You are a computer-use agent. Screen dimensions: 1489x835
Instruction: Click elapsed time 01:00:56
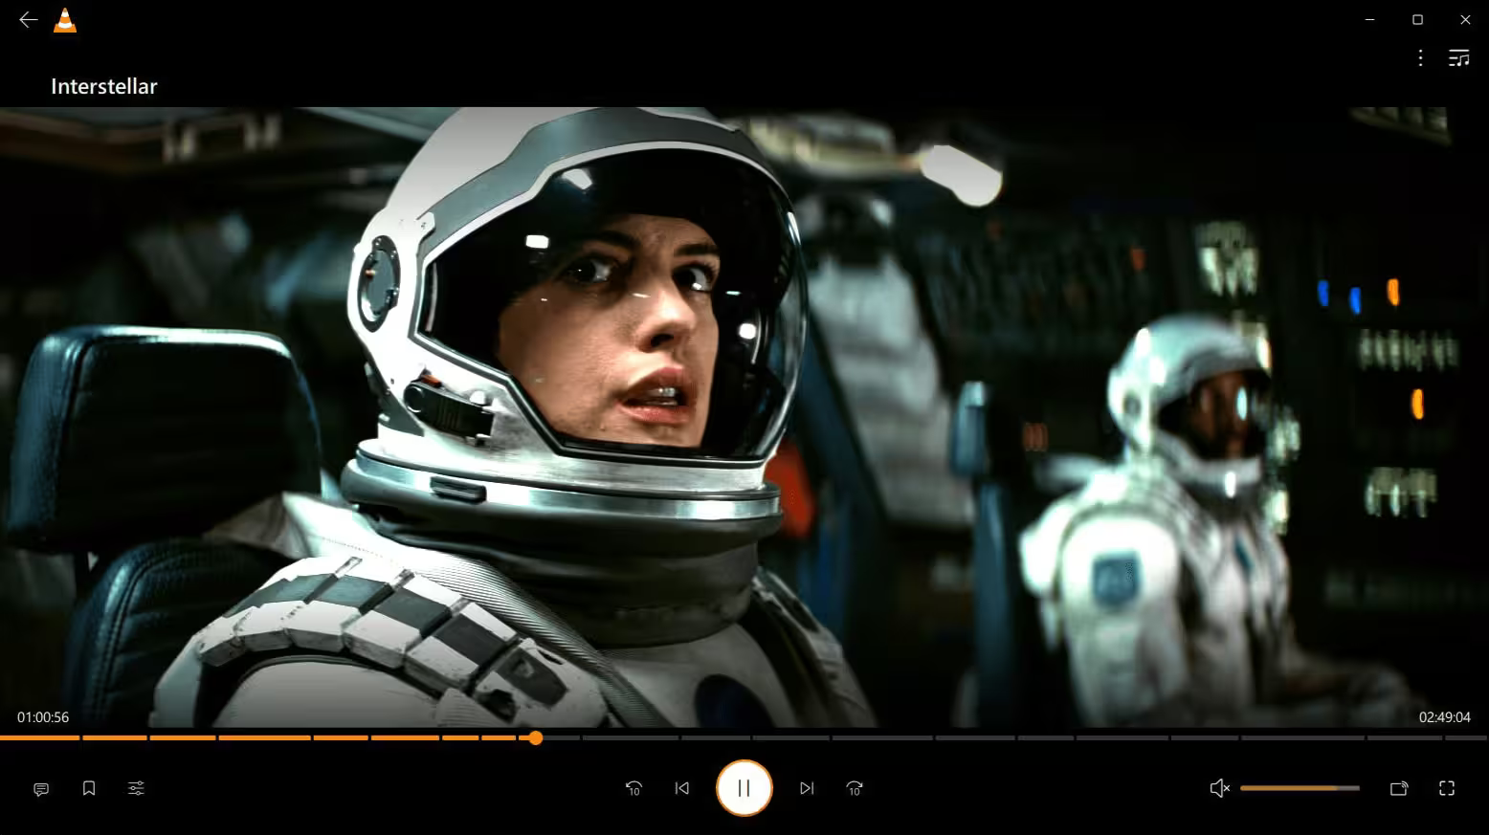43,717
